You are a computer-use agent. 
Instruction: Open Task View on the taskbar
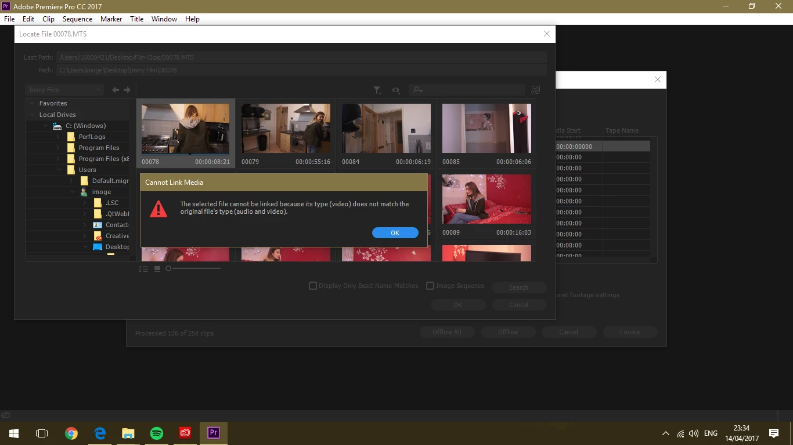[x=42, y=433]
